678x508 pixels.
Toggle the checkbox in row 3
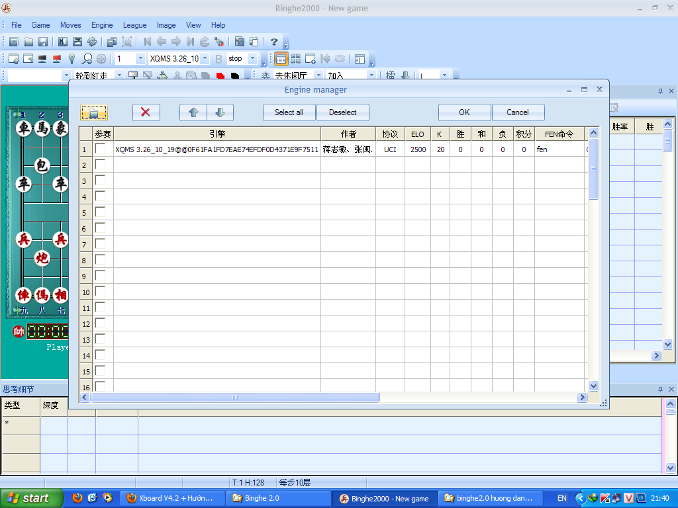[x=101, y=181]
